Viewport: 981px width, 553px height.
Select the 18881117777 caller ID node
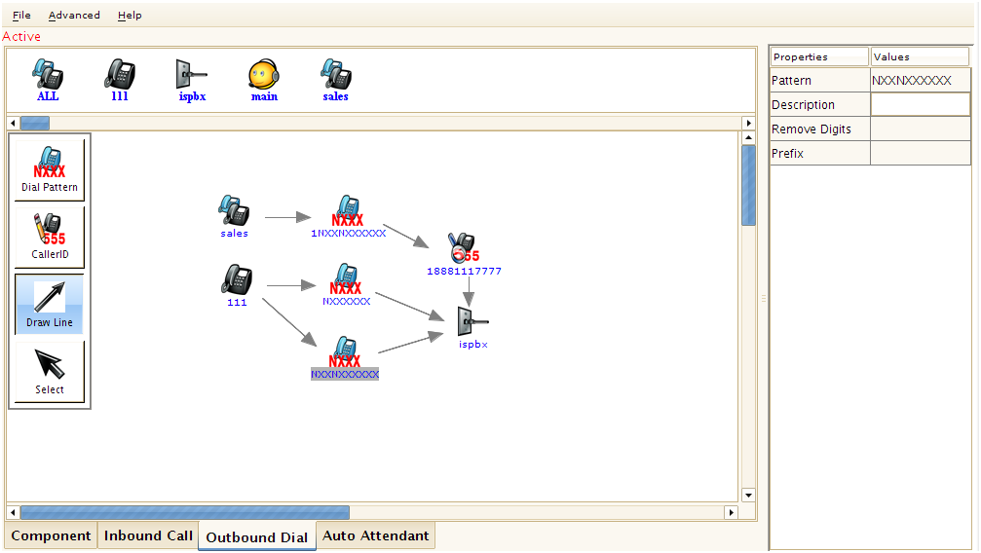click(463, 251)
